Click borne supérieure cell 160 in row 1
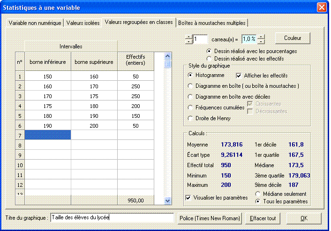The image size is (331, 231). [x=94, y=76]
